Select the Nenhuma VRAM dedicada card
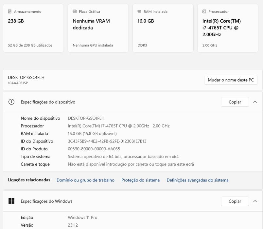 98,28
